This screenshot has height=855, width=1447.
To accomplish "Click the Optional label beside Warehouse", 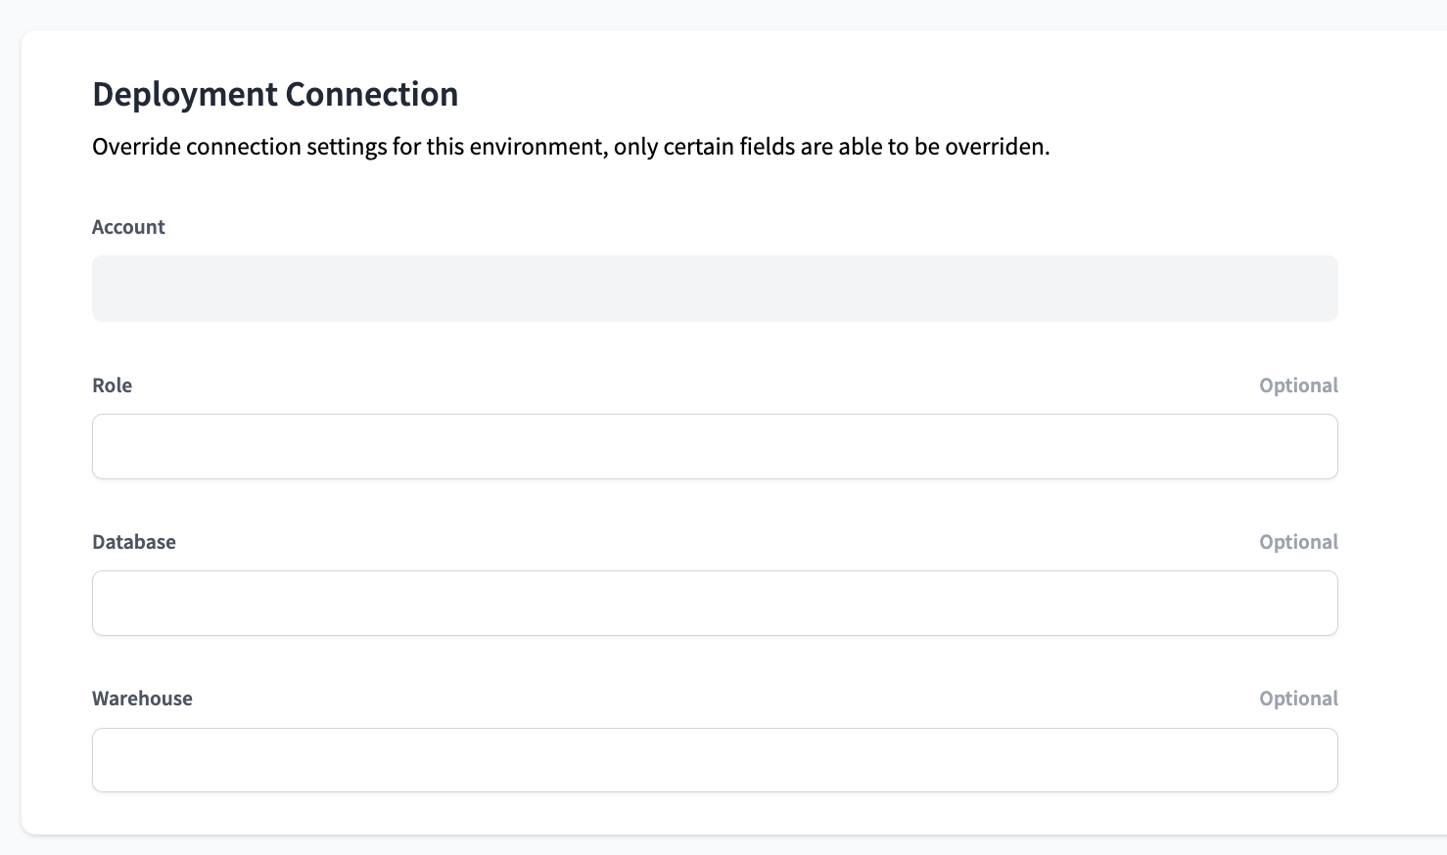I will coord(1298,697).
